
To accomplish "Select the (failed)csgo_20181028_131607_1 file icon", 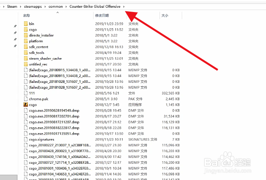I will (x=26, y=82).
